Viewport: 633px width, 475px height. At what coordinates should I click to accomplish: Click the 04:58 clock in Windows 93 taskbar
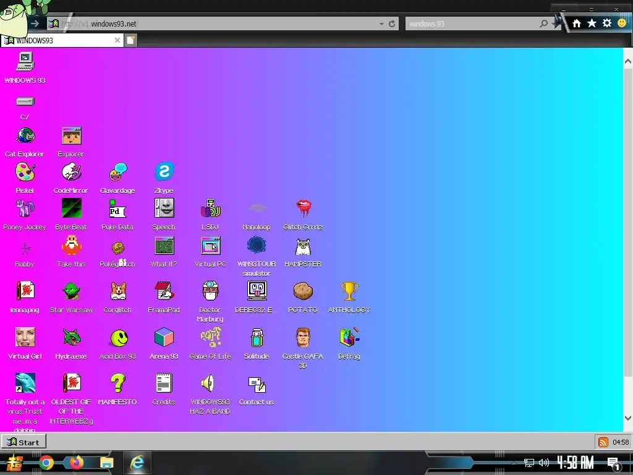(x=621, y=442)
